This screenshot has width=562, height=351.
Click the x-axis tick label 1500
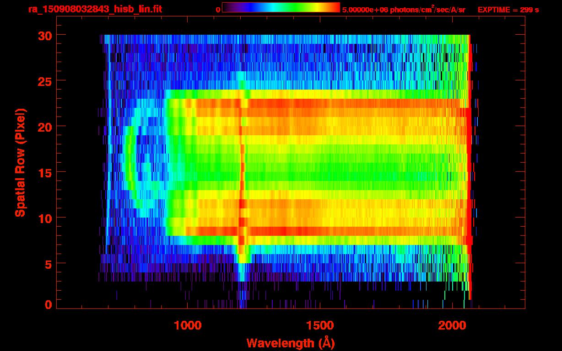(x=320, y=325)
